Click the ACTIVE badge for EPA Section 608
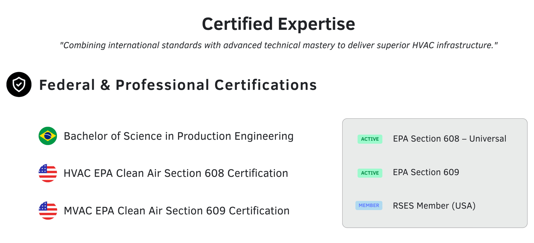This screenshot has height=243, width=534. [x=370, y=139]
